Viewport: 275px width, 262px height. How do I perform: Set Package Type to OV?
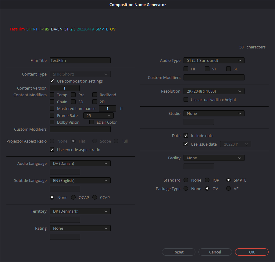pos(207,189)
